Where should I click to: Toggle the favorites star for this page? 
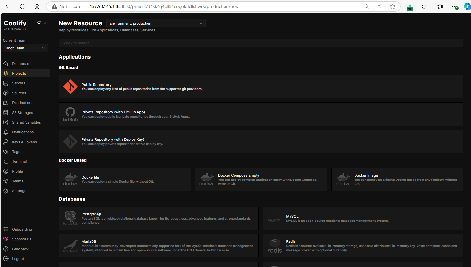[x=392, y=6]
